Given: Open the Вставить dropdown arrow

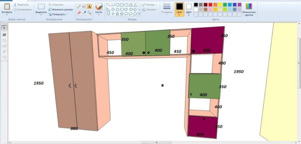Looking at the screenshot, I should coord(7,15).
